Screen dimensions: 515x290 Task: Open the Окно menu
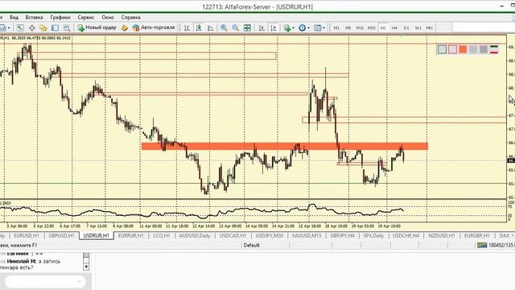[x=107, y=18]
